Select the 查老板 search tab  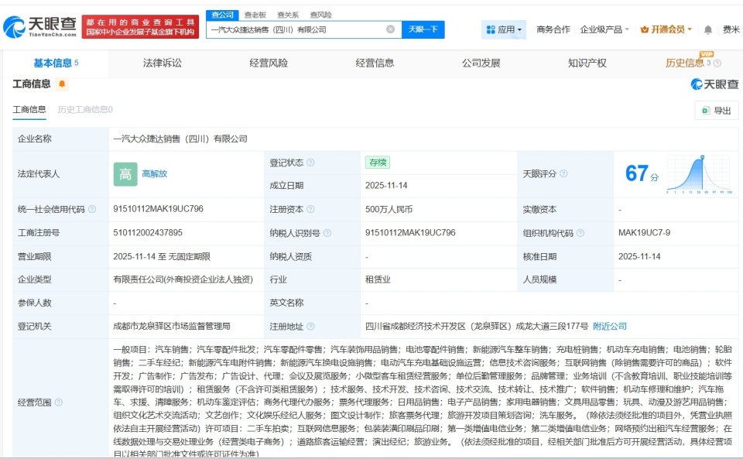(x=255, y=13)
